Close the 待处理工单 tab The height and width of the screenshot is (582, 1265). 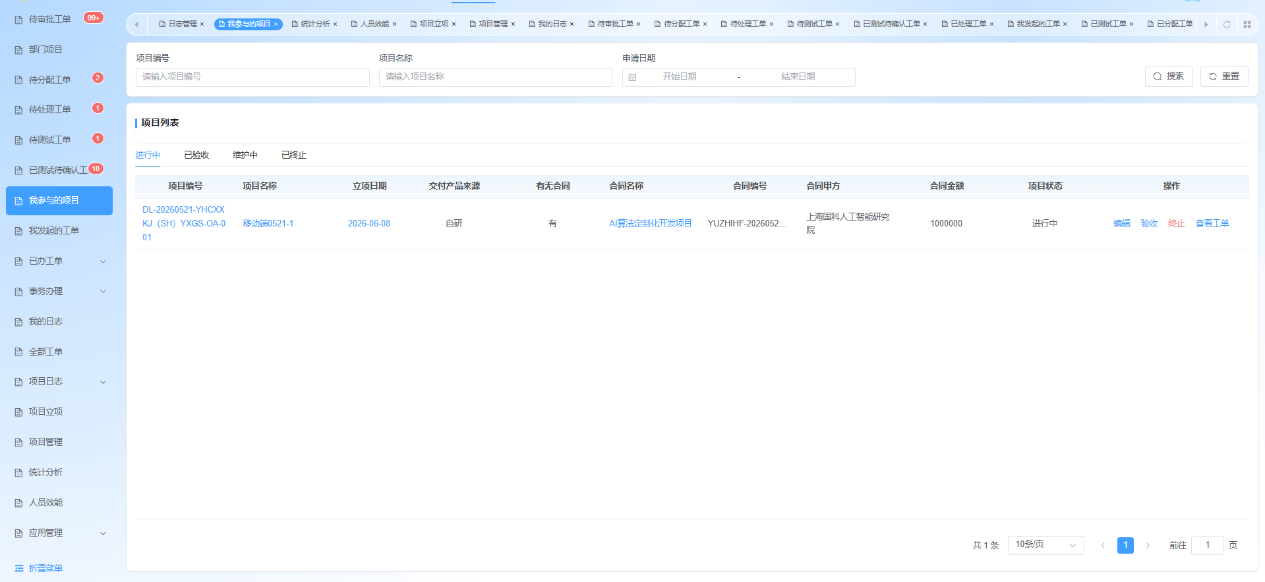pos(771,24)
